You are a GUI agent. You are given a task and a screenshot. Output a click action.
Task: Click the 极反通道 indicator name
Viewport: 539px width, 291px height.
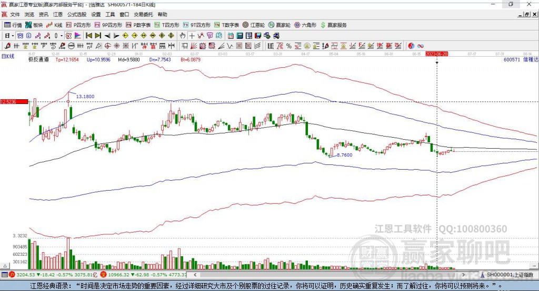38,59
